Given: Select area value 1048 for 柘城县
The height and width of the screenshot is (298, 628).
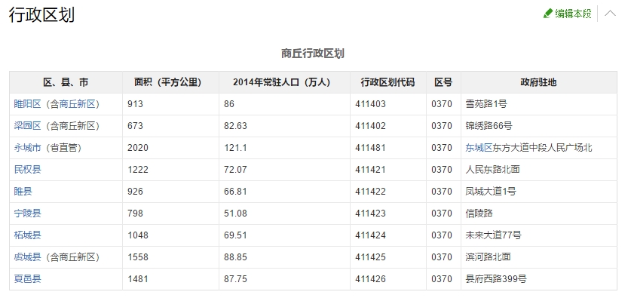Looking at the screenshot, I should point(138,235).
